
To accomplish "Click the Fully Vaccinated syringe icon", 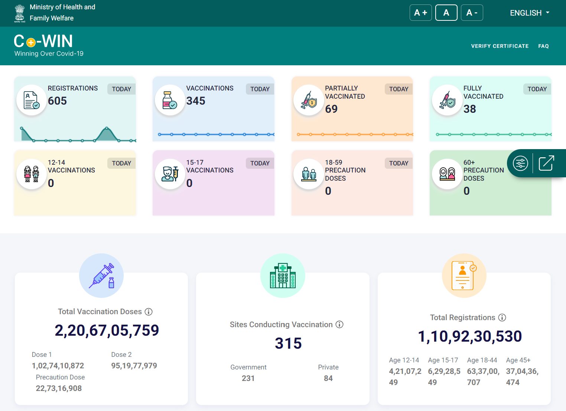I will [447, 100].
